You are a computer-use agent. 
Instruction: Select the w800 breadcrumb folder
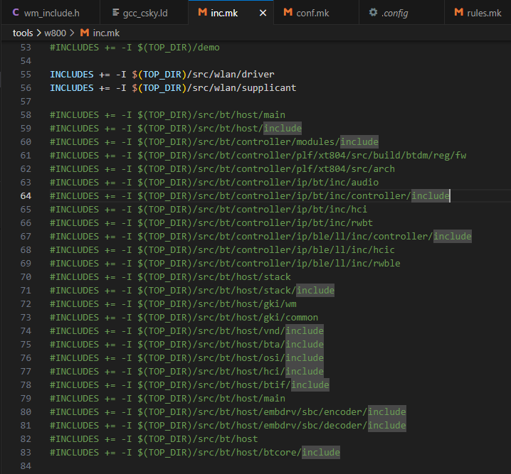[55, 33]
